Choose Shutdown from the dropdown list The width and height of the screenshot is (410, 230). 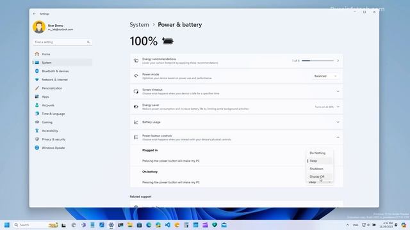point(320,169)
